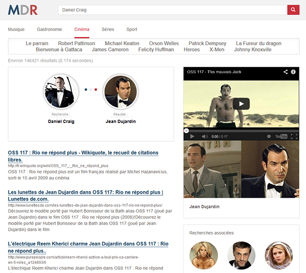Open video on YouTube logo
Screen dimensions: 306x273
tap(281, 136)
